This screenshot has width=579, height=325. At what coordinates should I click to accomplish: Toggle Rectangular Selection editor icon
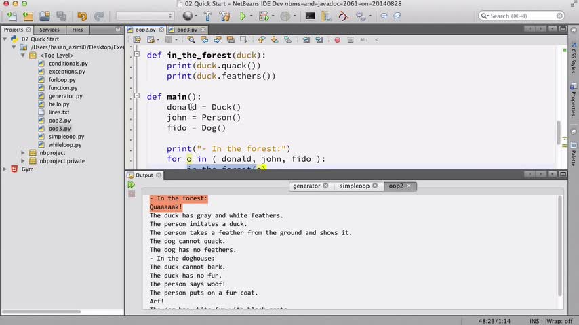243,40
